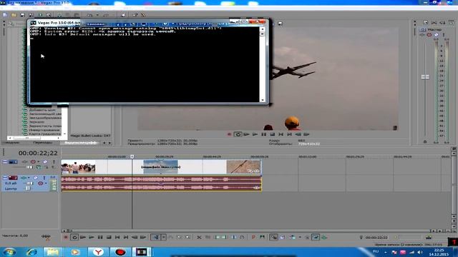
Task: Click the RU language indicator
Action: (x=376, y=251)
